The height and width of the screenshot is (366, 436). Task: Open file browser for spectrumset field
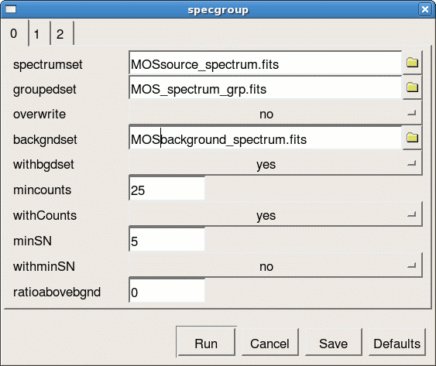click(x=412, y=63)
